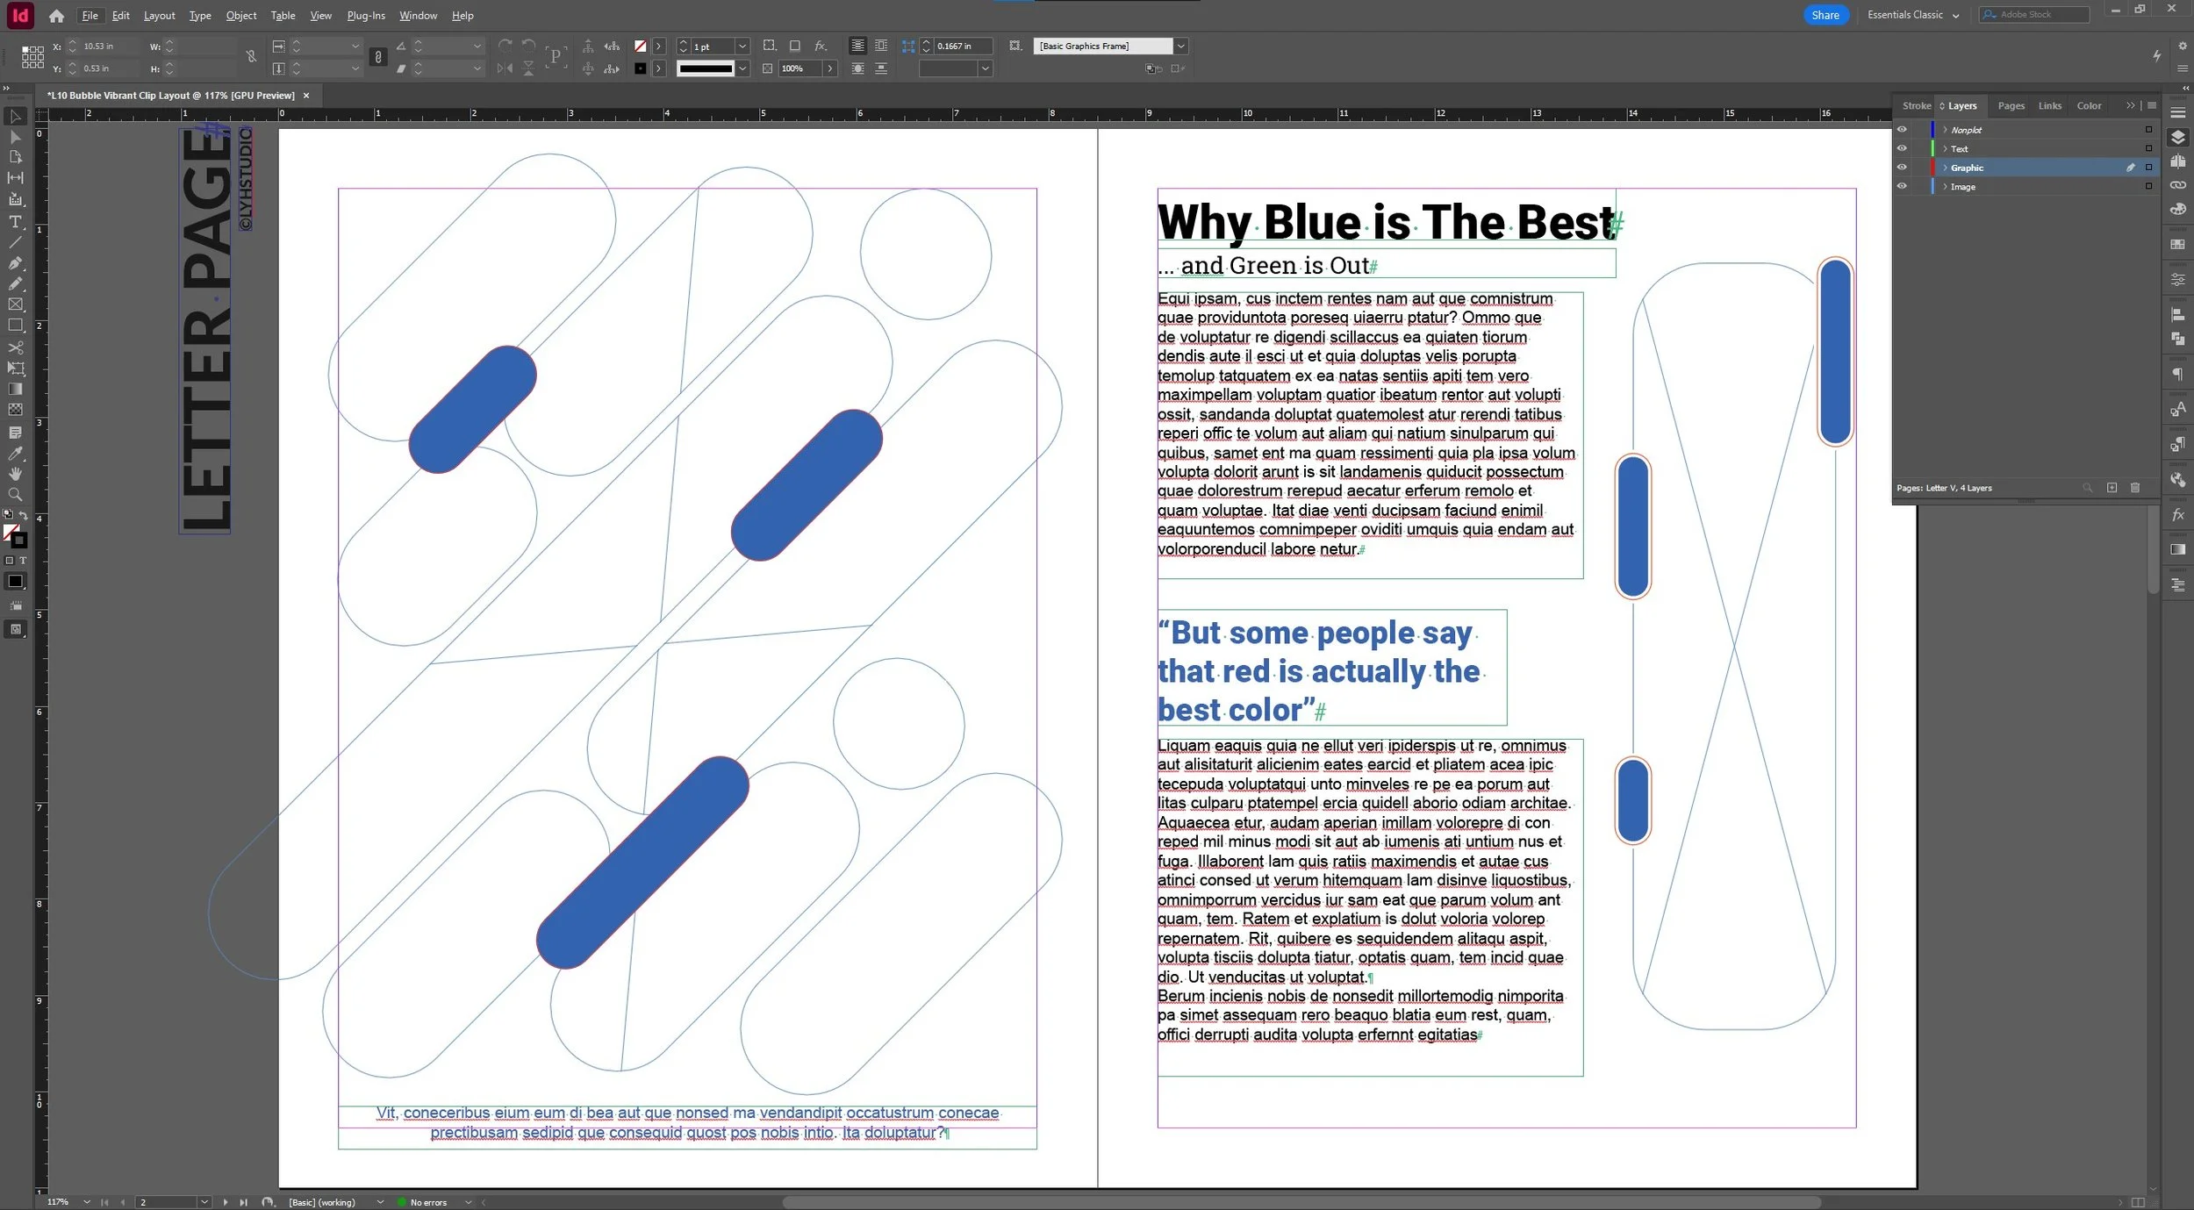
Task: Click the delete layer trash icon
Action: (x=2135, y=488)
